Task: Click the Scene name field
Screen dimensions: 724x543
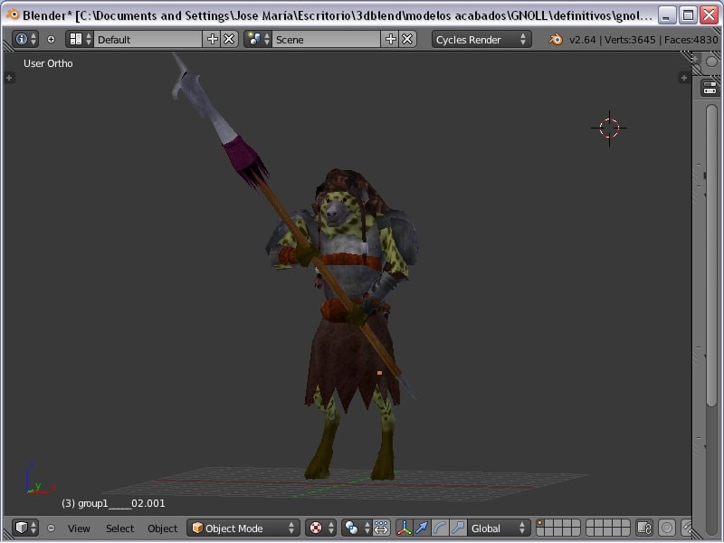Action: (327, 39)
